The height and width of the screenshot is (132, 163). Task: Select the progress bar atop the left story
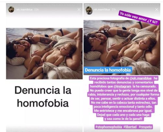44,5
